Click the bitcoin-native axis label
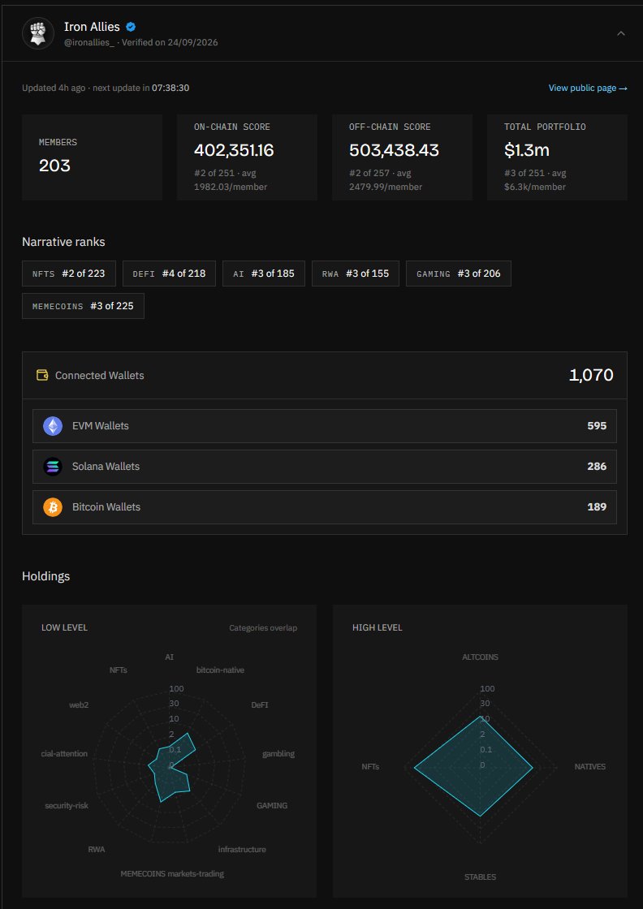This screenshot has height=909, width=643. tap(220, 670)
